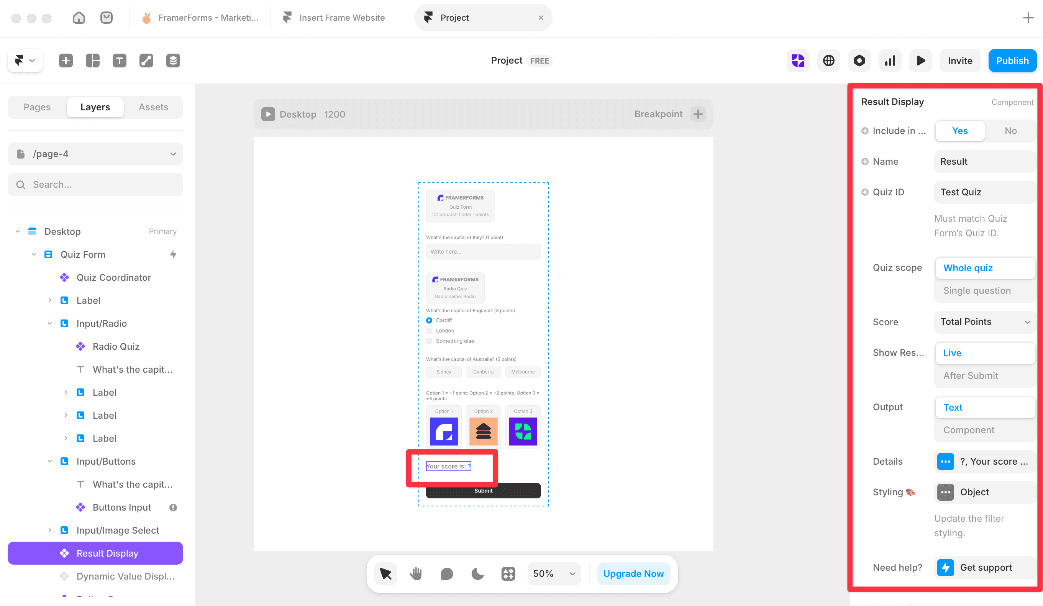Set Show Result to After Submit
1043x606 pixels.
pyautogui.click(x=985, y=376)
